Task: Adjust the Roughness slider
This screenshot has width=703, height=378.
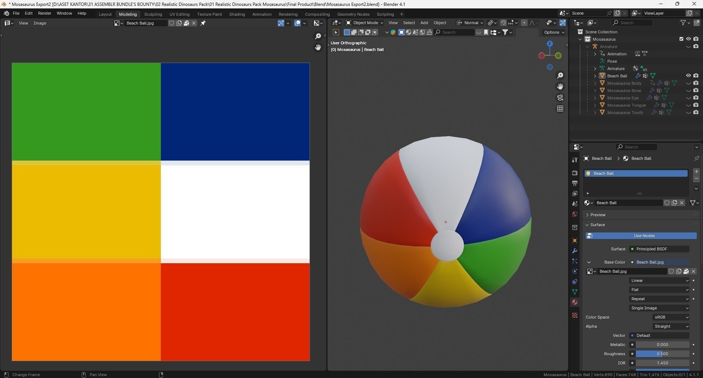Action: 662,354
